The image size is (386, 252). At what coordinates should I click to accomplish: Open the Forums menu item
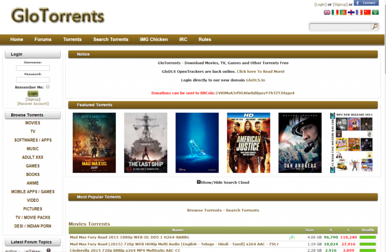click(43, 39)
